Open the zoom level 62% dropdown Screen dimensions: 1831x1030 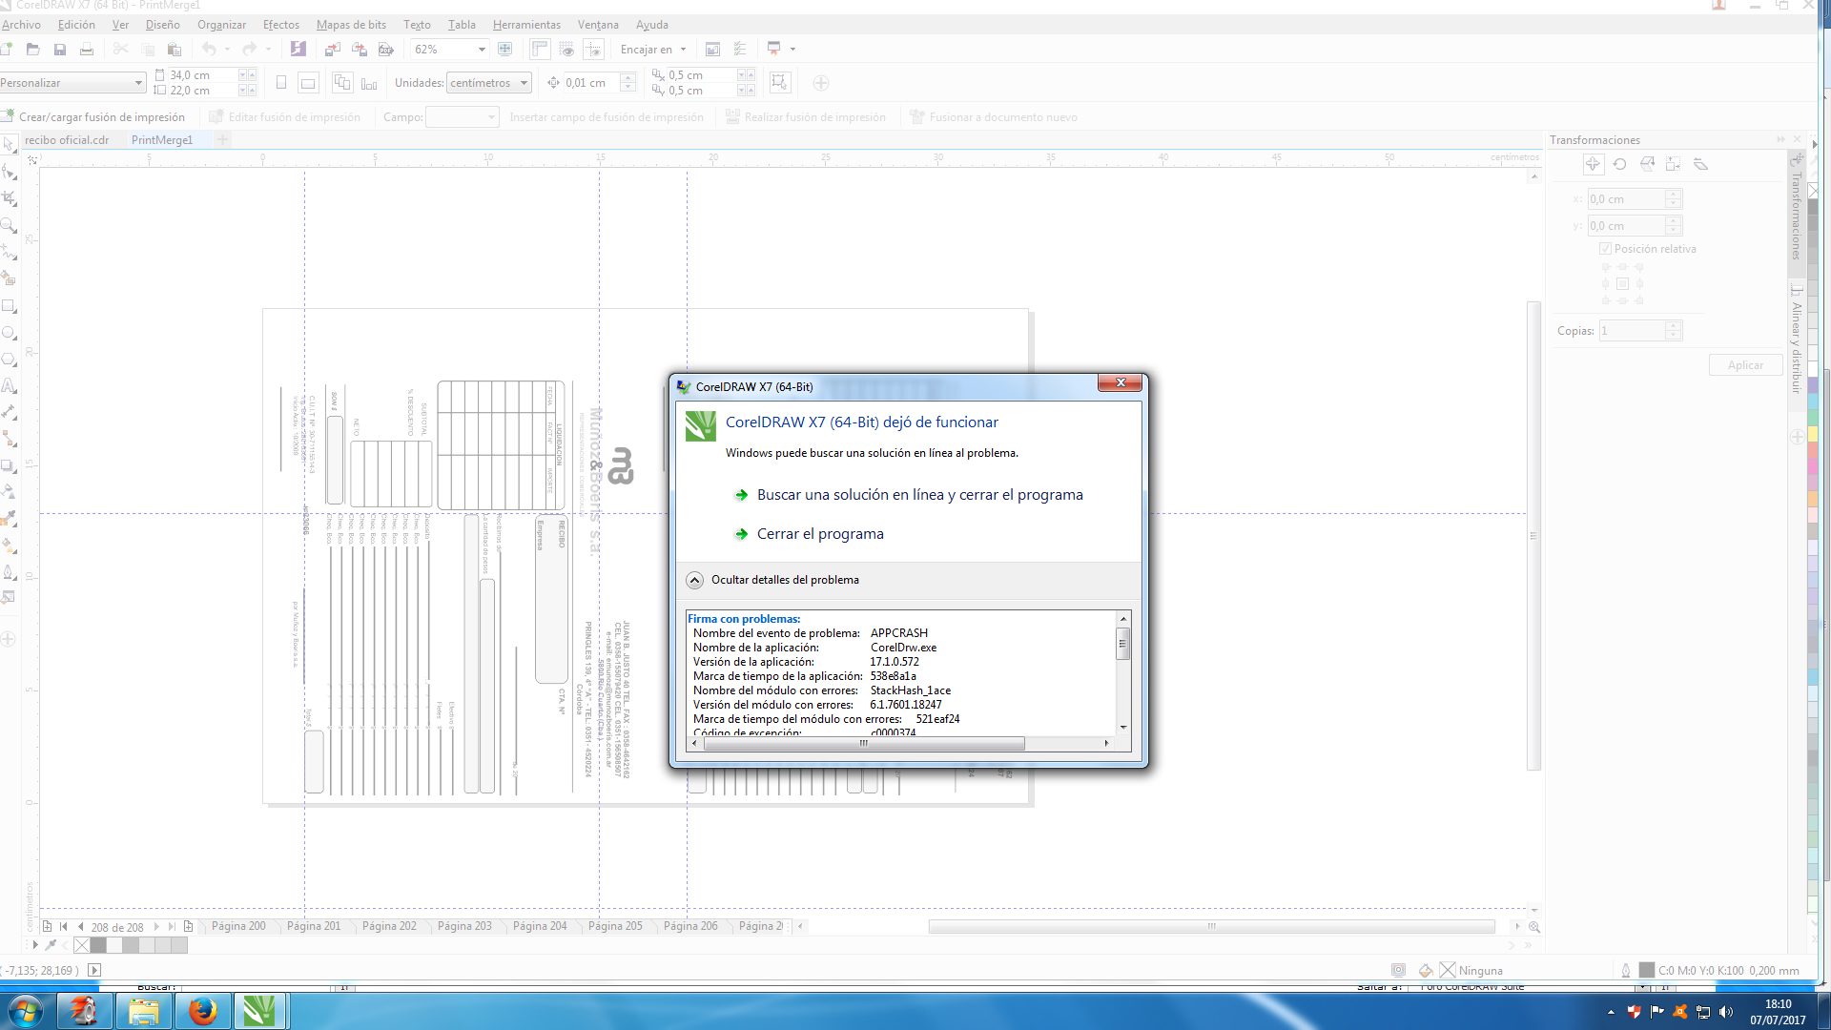point(482,50)
